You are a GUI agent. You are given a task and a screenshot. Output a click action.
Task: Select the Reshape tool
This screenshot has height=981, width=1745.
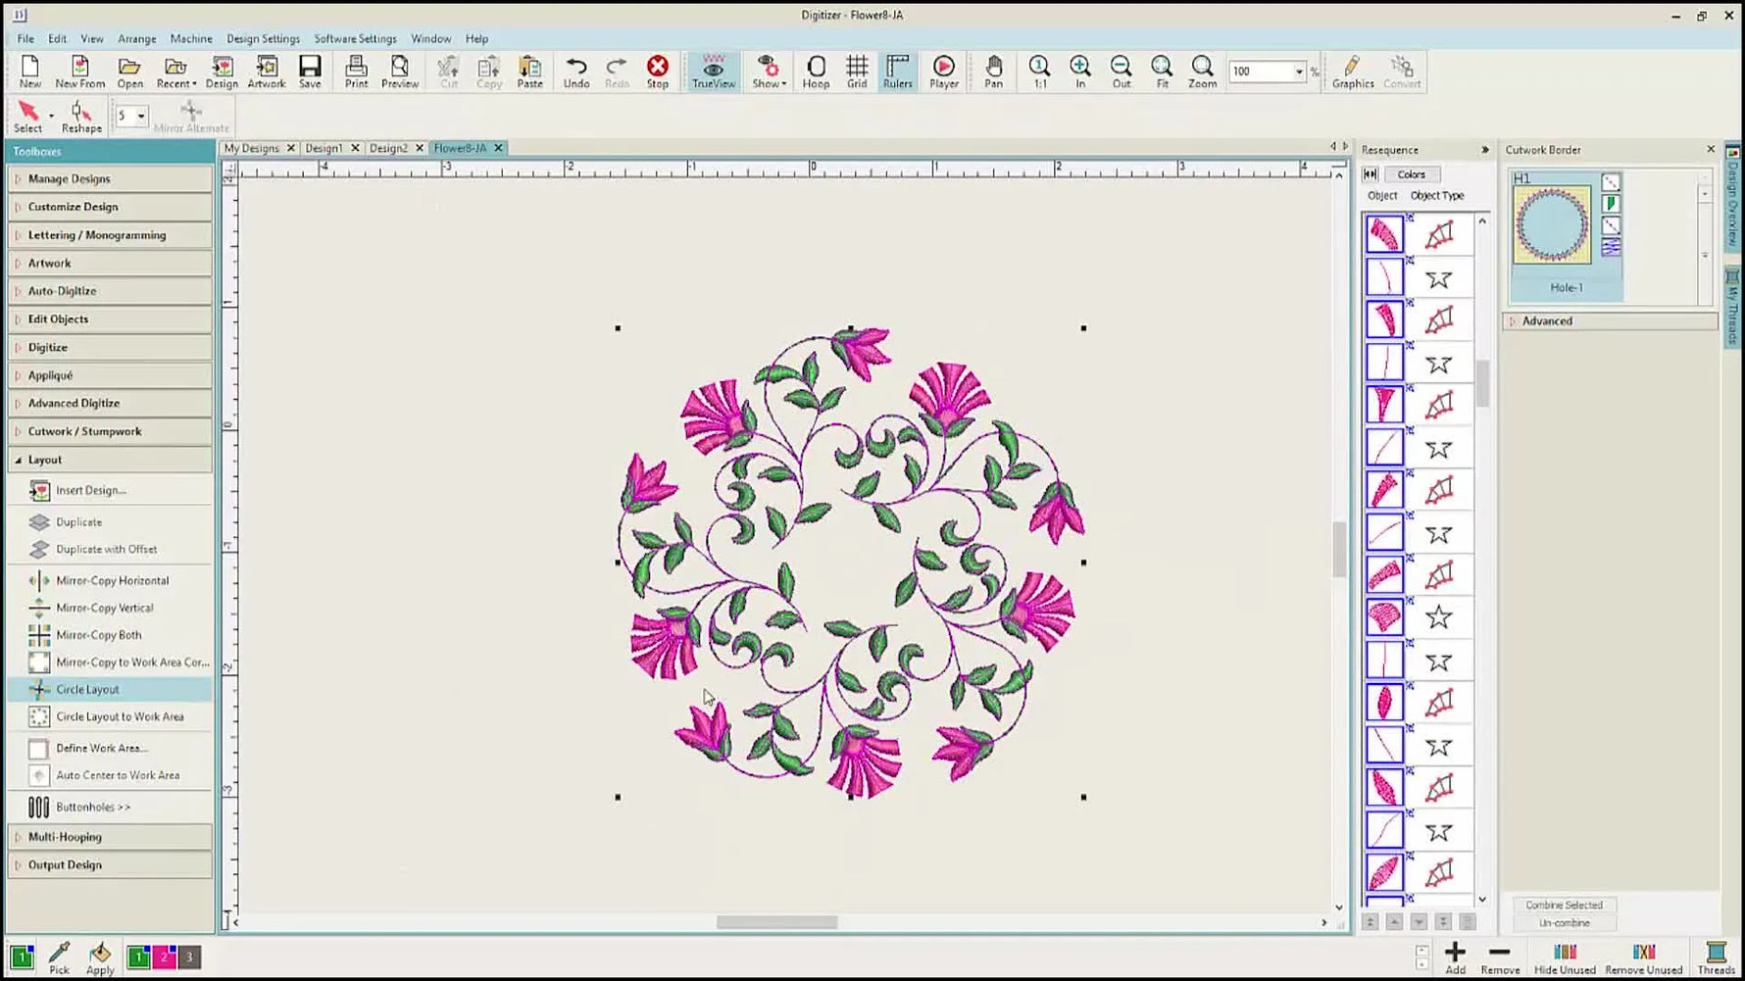[81, 117]
